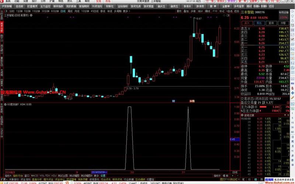Open the 功能 menu in menu bar
The height and width of the screenshot is (184, 295).
coord(17,1)
